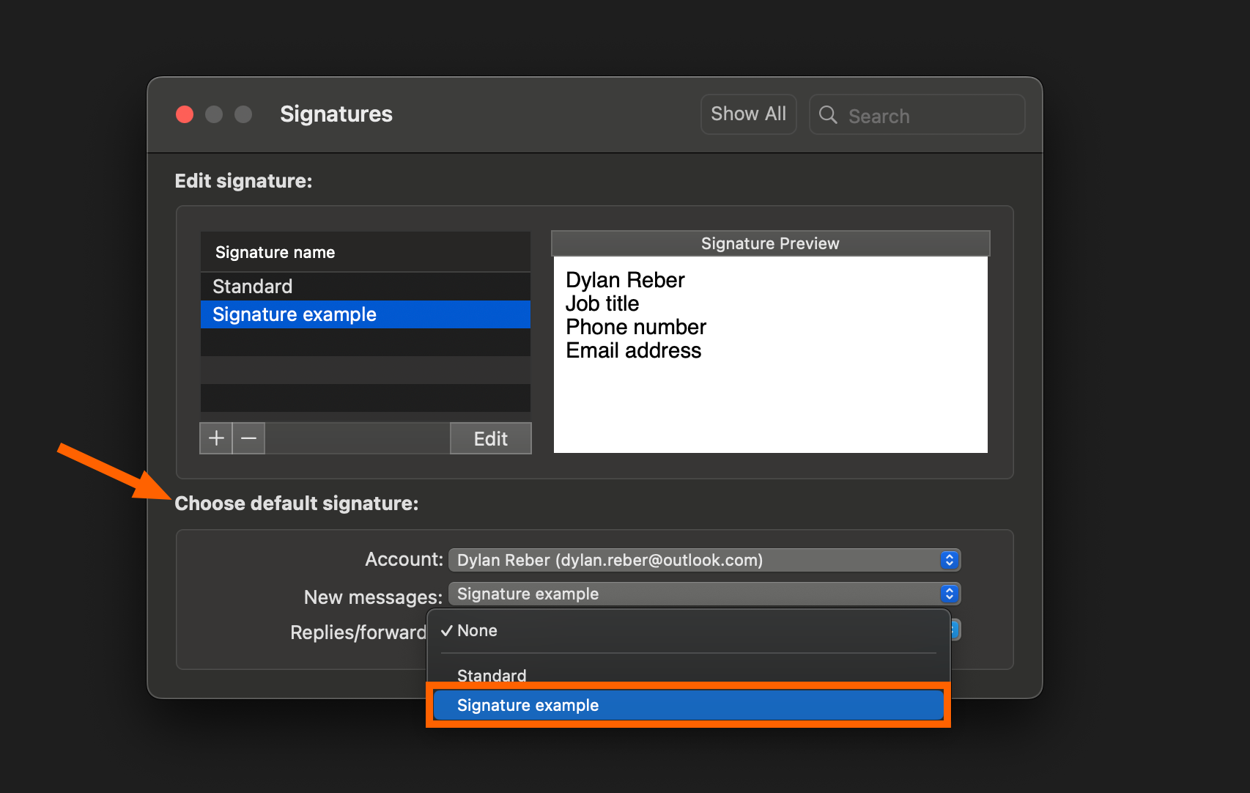Screen dimensions: 1250x793
Task: Remove signature with minus button
Action: click(249, 438)
